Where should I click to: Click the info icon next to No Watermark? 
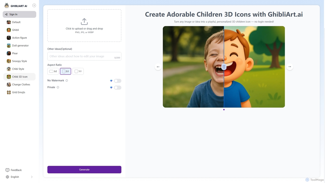(x=67, y=81)
